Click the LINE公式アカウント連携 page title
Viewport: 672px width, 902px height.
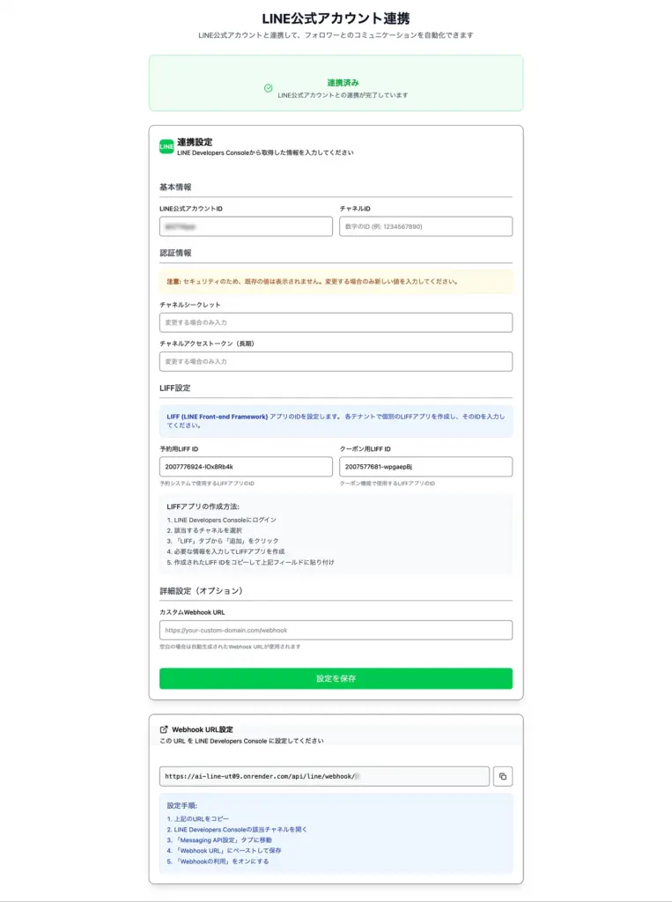click(336, 18)
